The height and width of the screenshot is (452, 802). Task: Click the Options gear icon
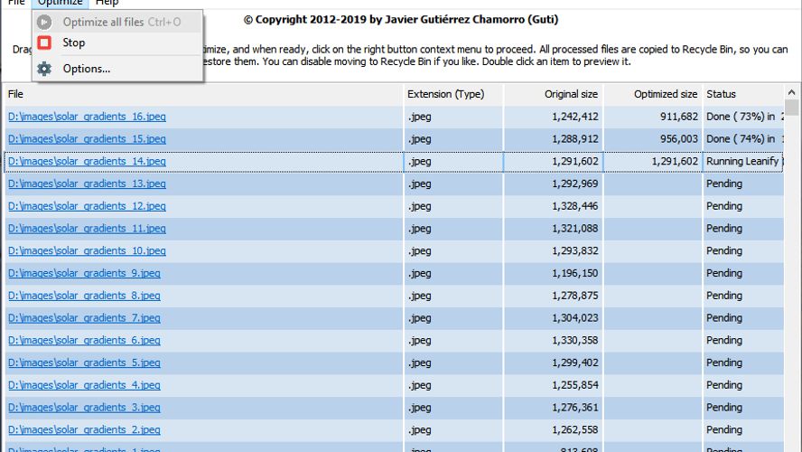tap(44, 69)
